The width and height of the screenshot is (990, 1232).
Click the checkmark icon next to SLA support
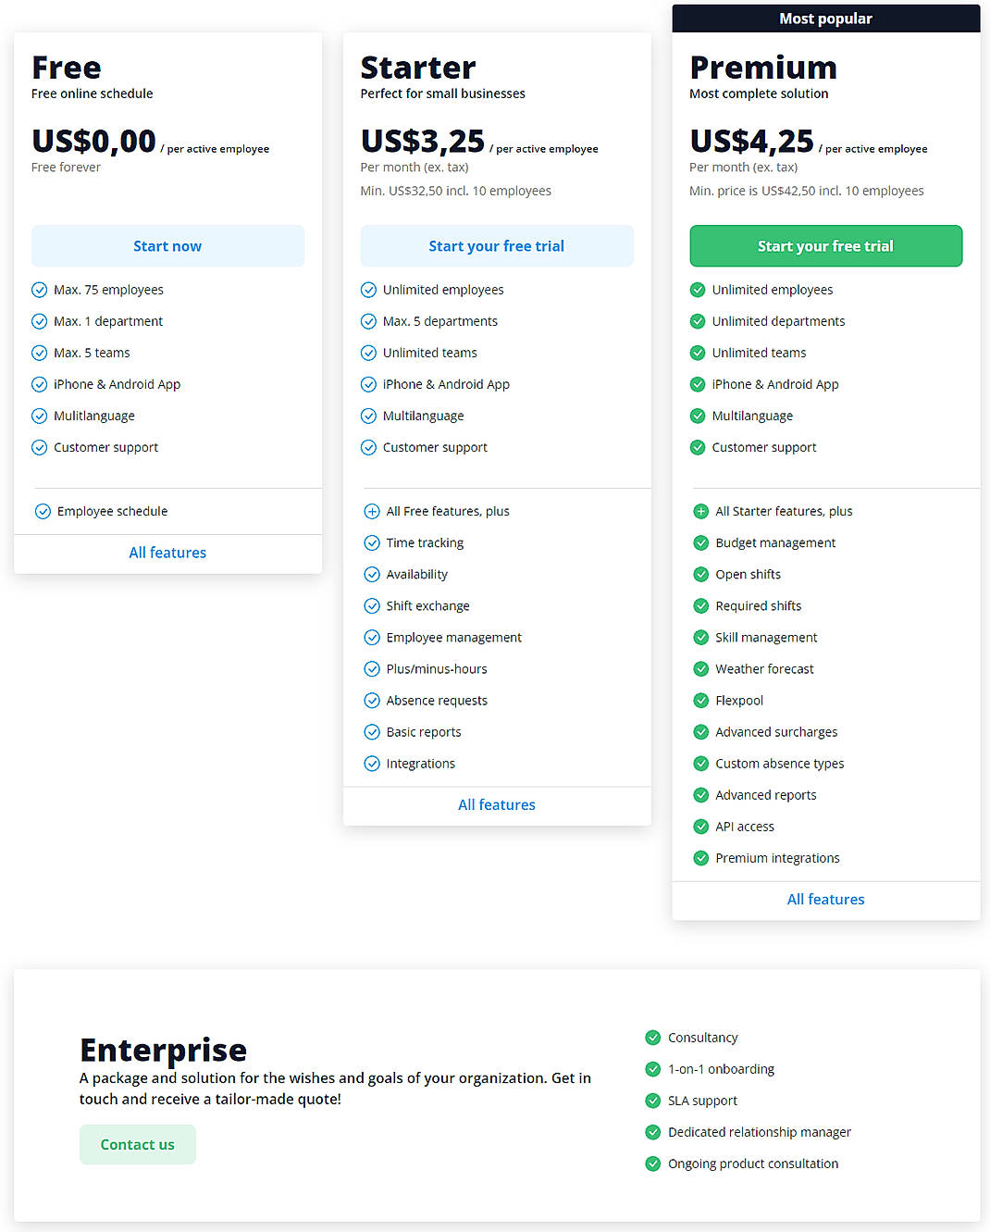pos(652,1101)
